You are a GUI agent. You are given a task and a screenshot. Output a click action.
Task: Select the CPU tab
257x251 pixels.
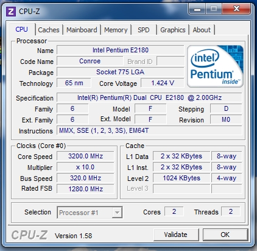(x=21, y=29)
